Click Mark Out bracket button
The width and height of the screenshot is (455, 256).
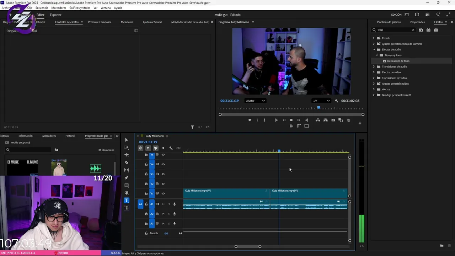tap(264, 120)
